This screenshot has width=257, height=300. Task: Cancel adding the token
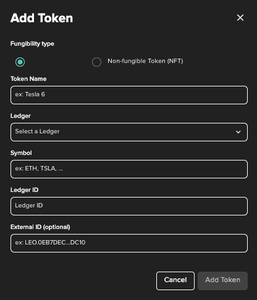[175, 281]
